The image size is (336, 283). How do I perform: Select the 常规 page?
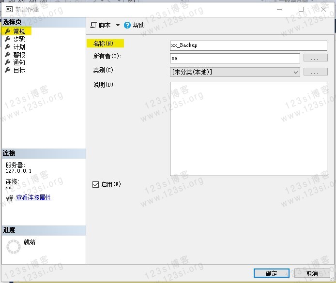click(19, 31)
